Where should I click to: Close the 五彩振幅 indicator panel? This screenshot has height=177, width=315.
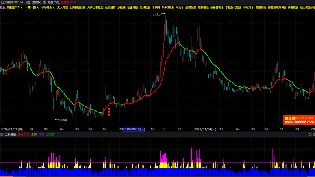click(314, 134)
